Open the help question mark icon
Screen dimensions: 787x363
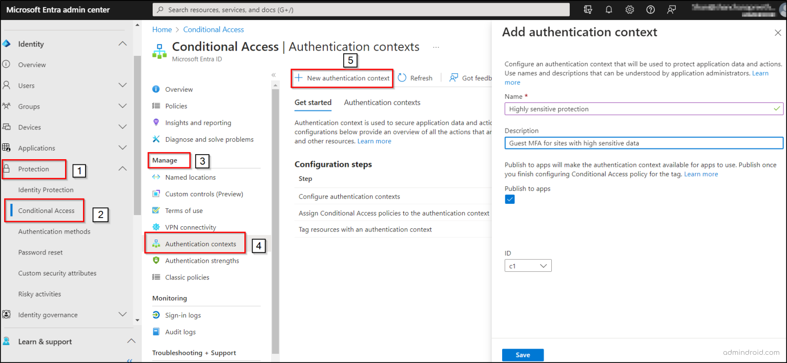(x=651, y=9)
